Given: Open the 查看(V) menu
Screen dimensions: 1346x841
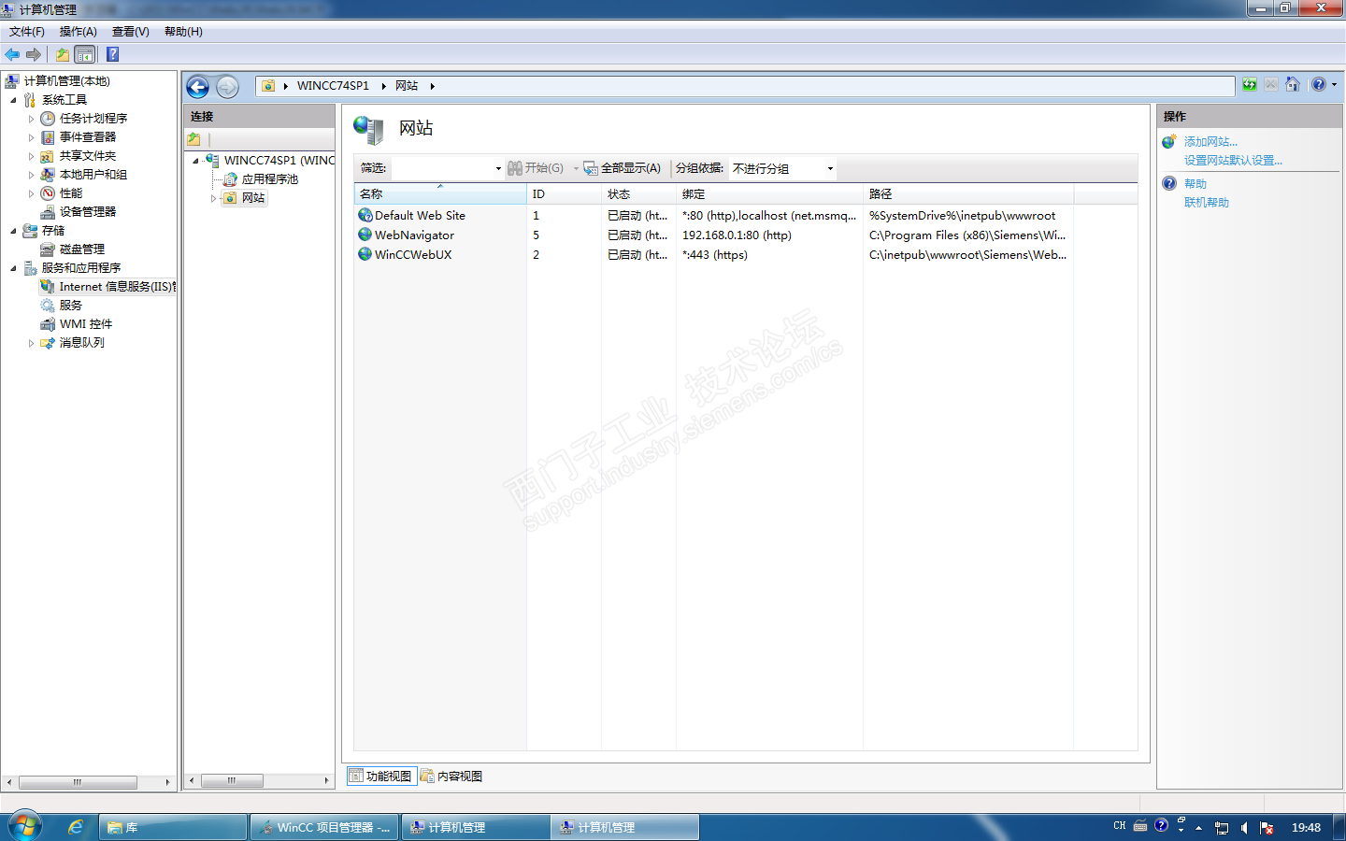Looking at the screenshot, I should (131, 32).
